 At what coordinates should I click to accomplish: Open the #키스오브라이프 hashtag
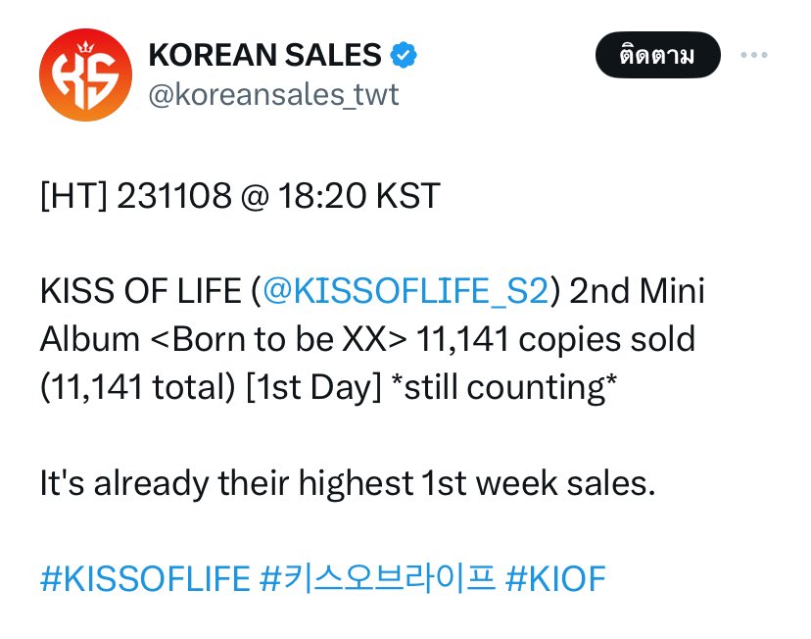tap(377, 578)
